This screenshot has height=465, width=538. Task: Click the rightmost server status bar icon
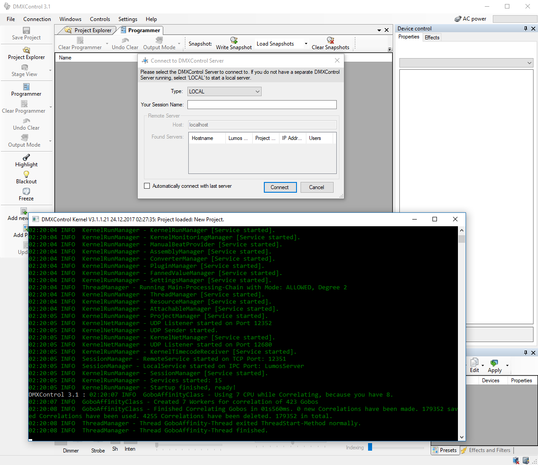(526, 461)
